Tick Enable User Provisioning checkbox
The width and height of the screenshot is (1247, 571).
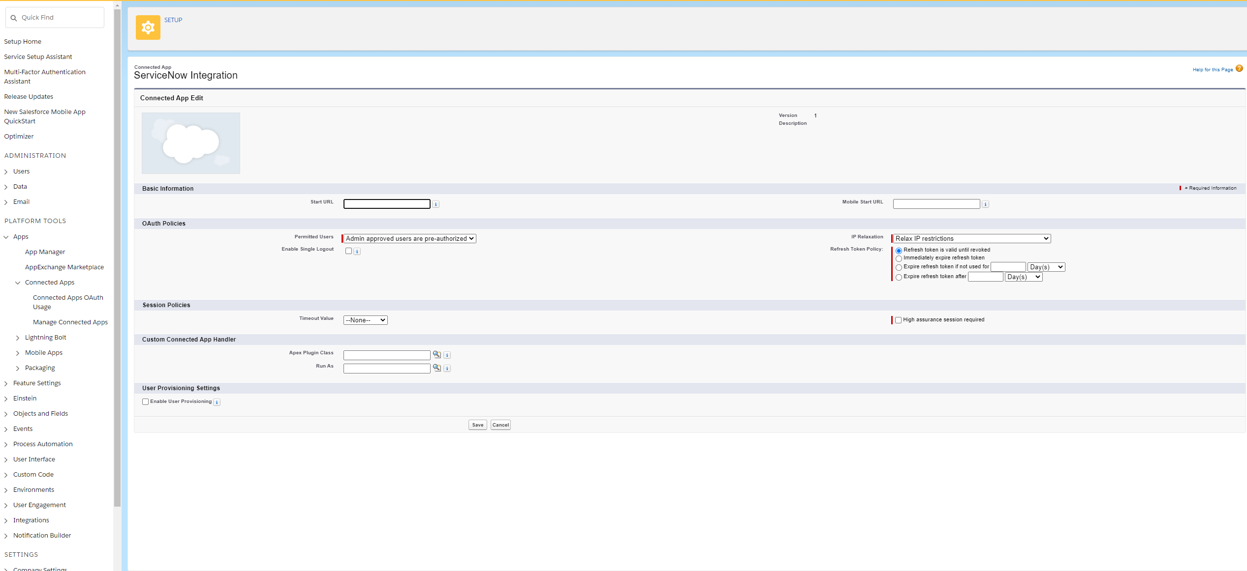(146, 402)
